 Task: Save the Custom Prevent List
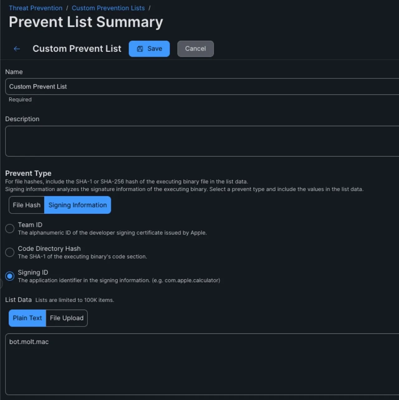pyautogui.click(x=149, y=49)
